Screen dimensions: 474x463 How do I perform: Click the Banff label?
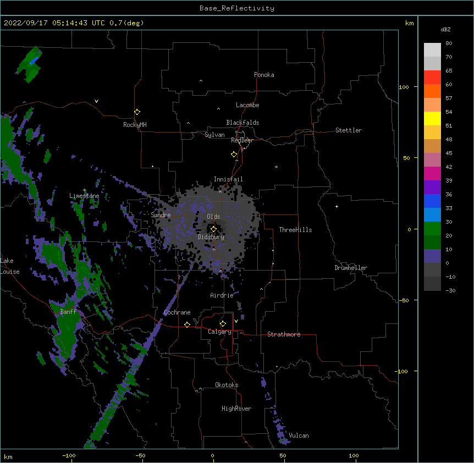pyautogui.click(x=68, y=312)
